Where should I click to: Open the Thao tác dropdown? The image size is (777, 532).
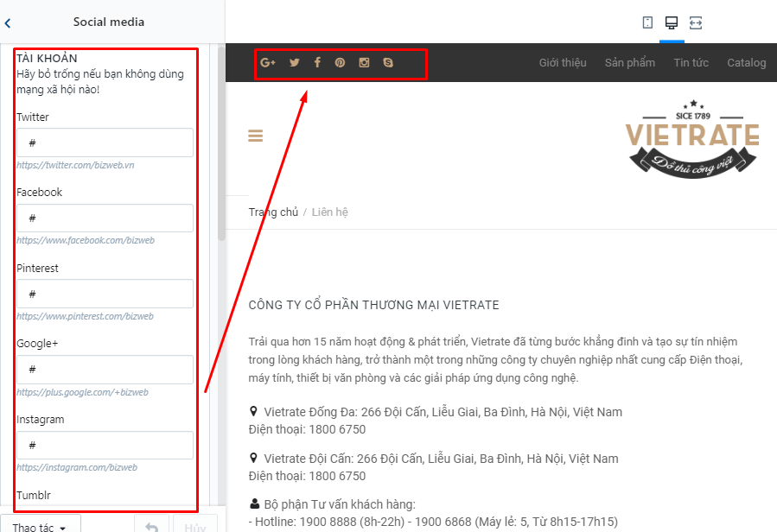[x=40, y=525]
